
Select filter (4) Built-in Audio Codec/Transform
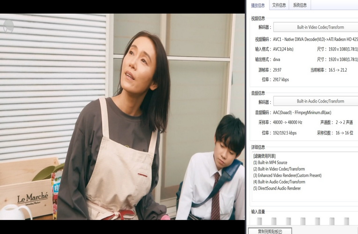[x=279, y=182]
